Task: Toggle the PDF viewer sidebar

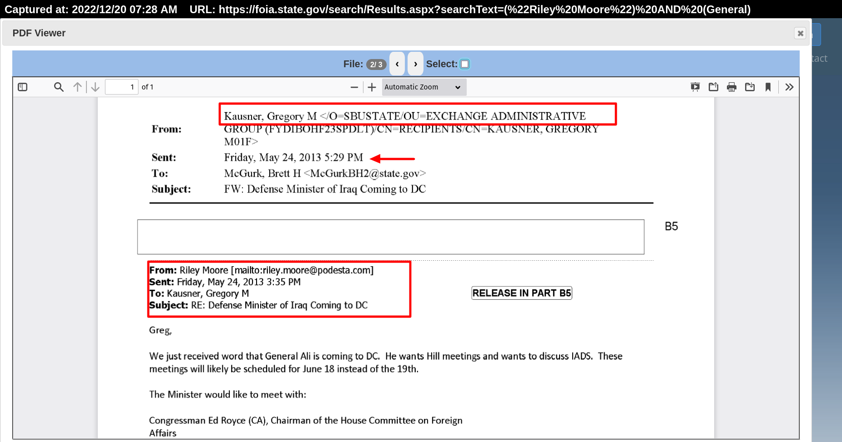Action: click(23, 87)
